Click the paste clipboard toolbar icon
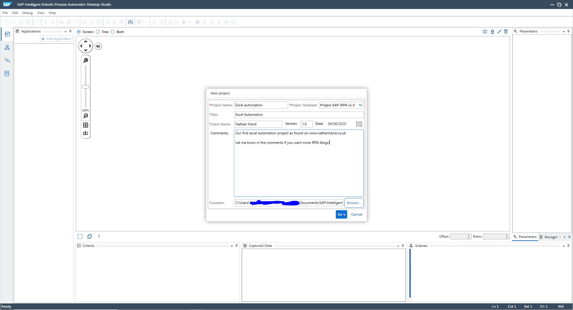Screen dimensions: 573x310 click(x=99, y=22)
